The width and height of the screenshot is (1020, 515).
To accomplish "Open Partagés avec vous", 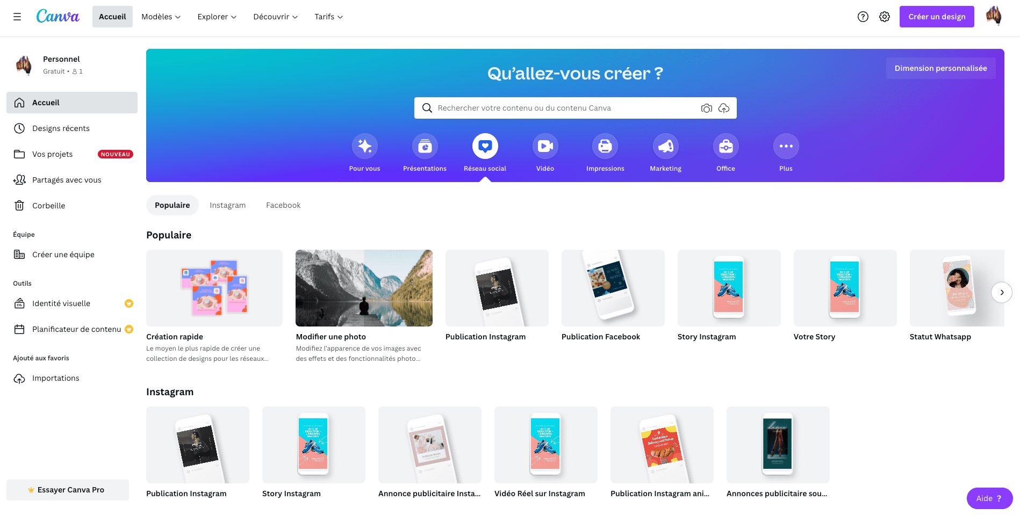I will (x=72, y=180).
